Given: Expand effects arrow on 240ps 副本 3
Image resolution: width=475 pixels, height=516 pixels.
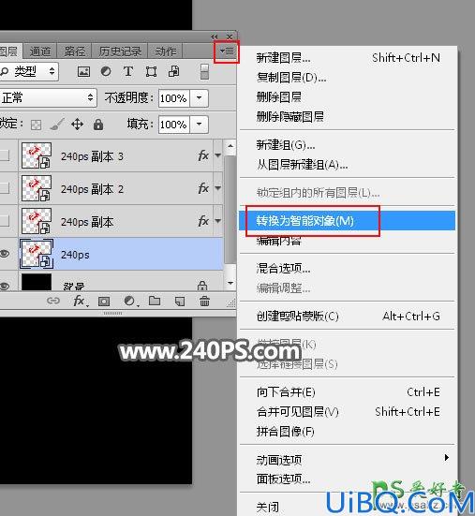Looking at the screenshot, I should tap(218, 155).
